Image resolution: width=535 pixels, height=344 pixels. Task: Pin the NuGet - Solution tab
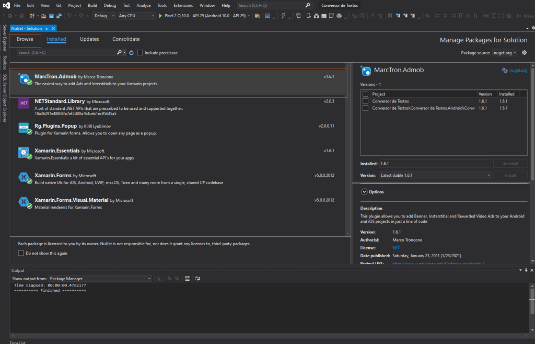pos(47,28)
